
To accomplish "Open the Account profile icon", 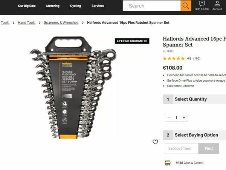I will pyautogui.click(x=217, y=4).
